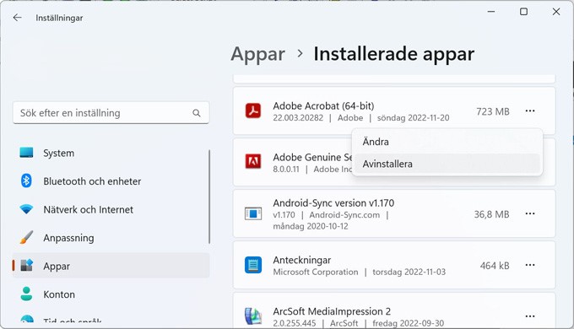This screenshot has height=329, width=574.
Task: Click the Adobe Acrobat app icon
Action: [x=253, y=111]
